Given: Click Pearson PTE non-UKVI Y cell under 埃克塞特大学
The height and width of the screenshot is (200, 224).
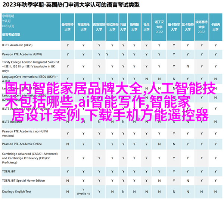Looking at the screenshot, I should pos(202,134).
